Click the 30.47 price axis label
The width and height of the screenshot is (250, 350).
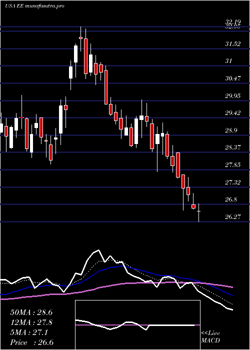(233, 78)
